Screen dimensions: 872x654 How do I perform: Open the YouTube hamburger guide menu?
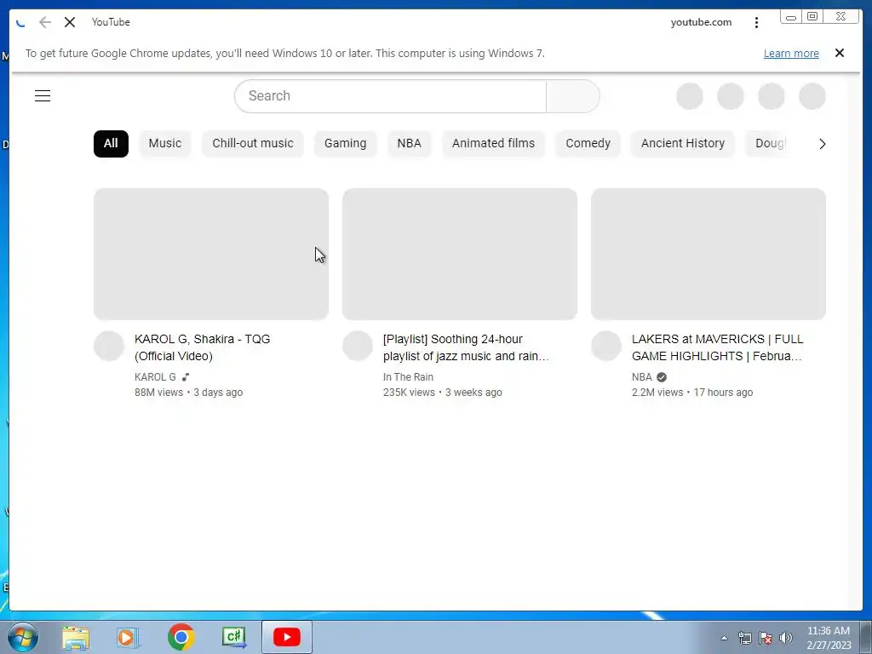point(43,95)
